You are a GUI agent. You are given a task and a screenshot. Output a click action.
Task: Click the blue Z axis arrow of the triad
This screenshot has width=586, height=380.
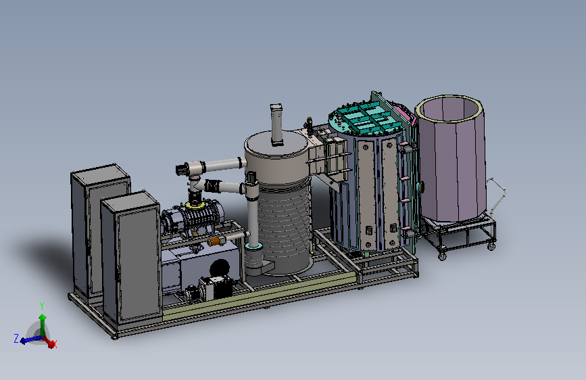[x=30, y=339]
